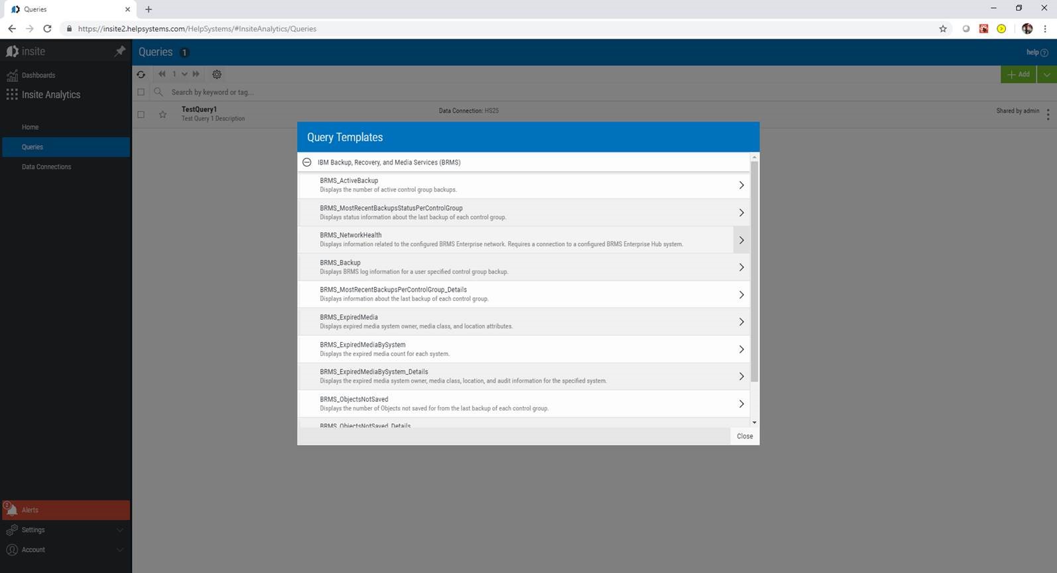Click the address bar URL
Screen dimensions: 1057x573
197,29
